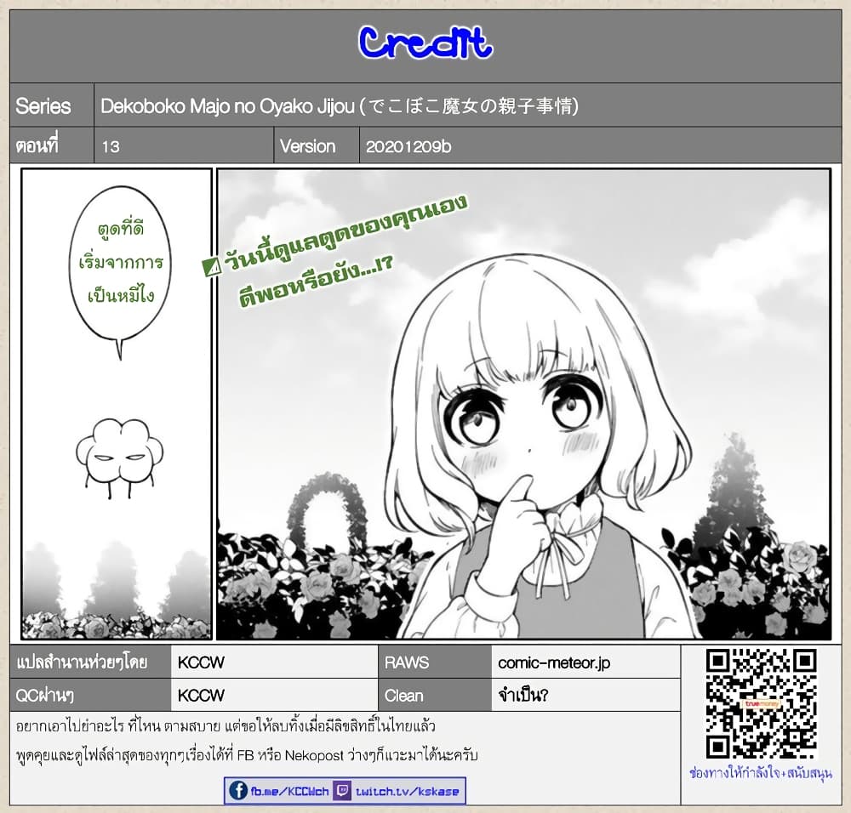This screenshot has height=813, width=851.
Task: Click KCCW in the translator row
Action: point(201,662)
